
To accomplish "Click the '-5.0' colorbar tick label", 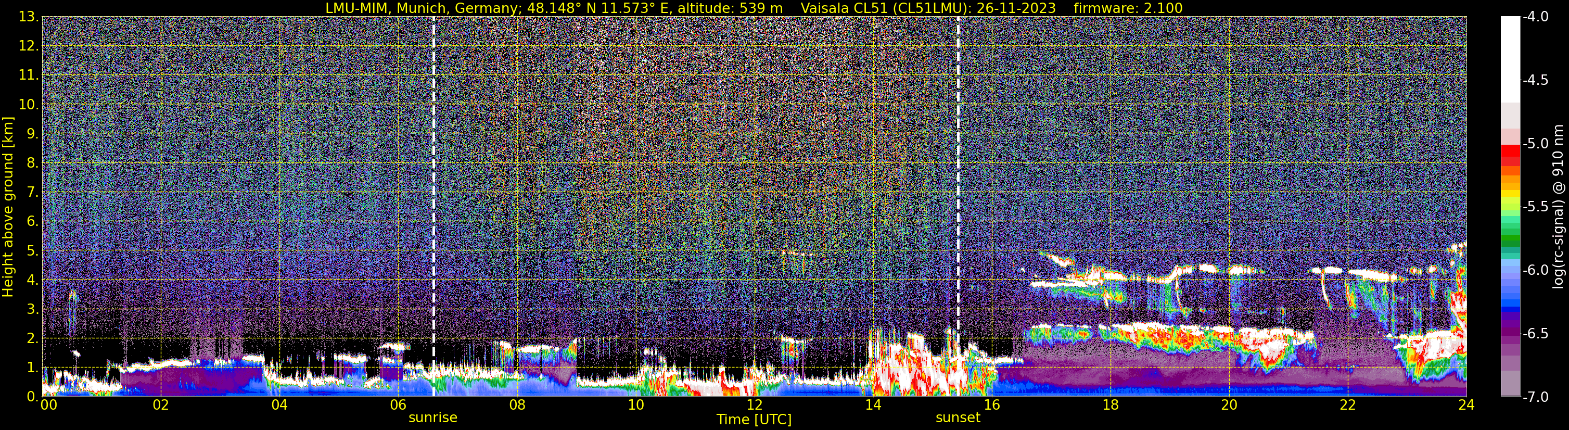I will [x=1535, y=144].
